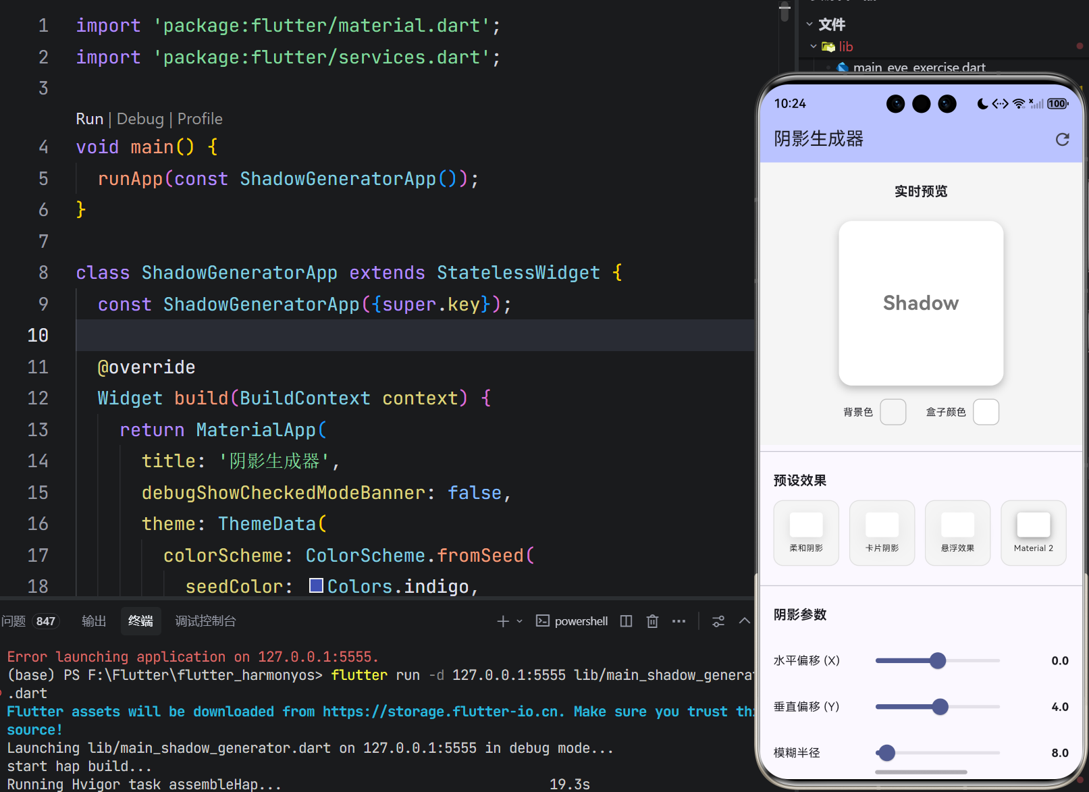
Task: Split the terminal panel
Action: pyautogui.click(x=627, y=621)
